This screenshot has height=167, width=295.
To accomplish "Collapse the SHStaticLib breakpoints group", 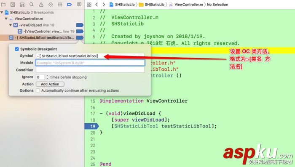I will 2,12.
